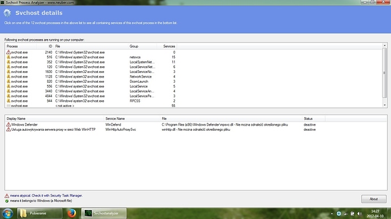Click warning icon of svchost PID 2140
The height and width of the screenshot is (219, 391).
click(8, 52)
